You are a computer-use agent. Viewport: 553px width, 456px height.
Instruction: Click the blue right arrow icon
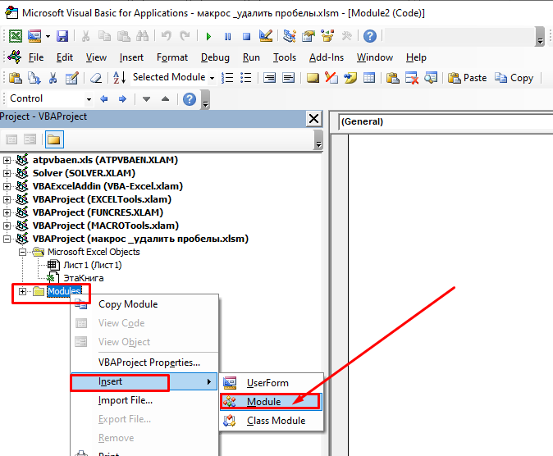pyautogui.click(x=122, y=99)
